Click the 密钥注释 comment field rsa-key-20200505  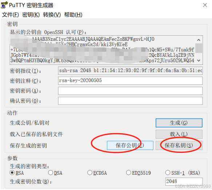click(130, 81)
